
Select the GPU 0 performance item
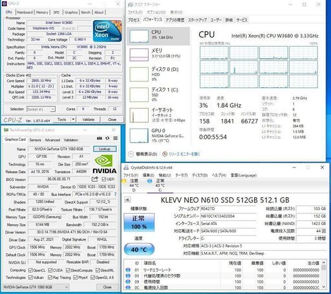(x=158, y=136)
